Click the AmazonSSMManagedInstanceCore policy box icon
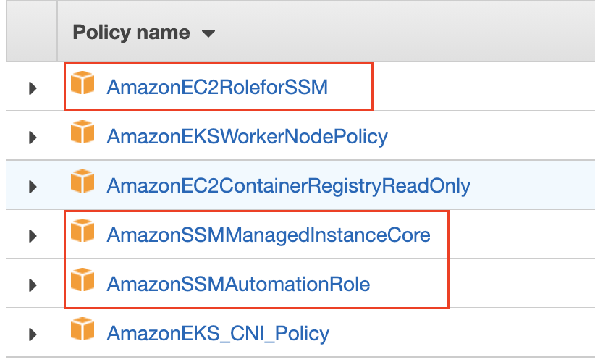 (83, 233)
